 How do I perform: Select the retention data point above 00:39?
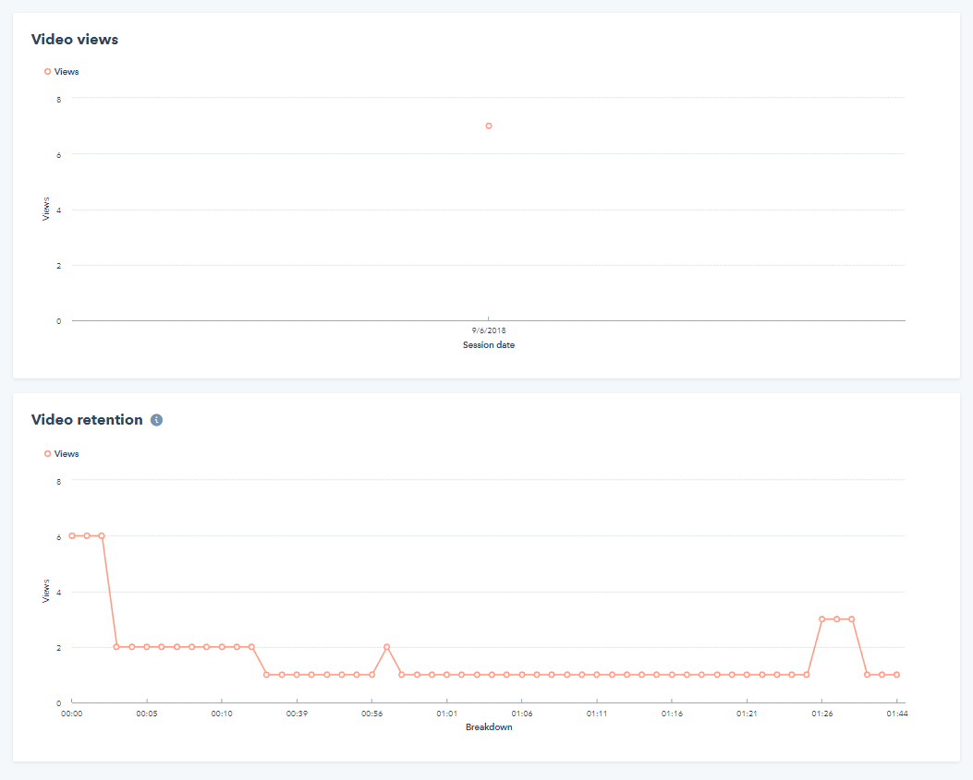(x=297, y=675)
